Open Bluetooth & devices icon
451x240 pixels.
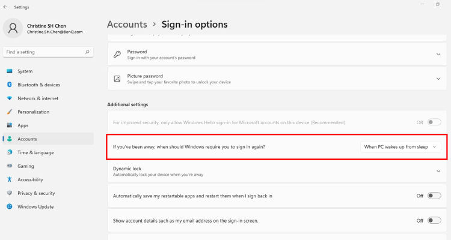pyautogui.click(x=10, y=85)
